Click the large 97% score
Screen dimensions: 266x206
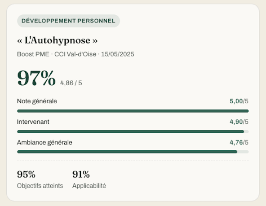click(36, 78)
